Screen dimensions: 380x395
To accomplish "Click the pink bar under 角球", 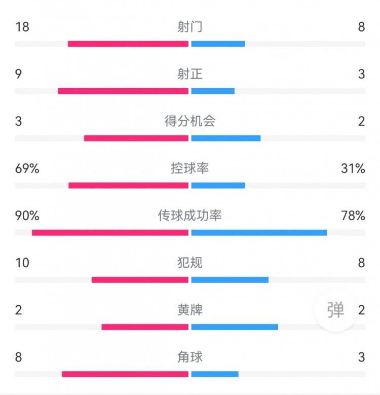I will (125, 374).
